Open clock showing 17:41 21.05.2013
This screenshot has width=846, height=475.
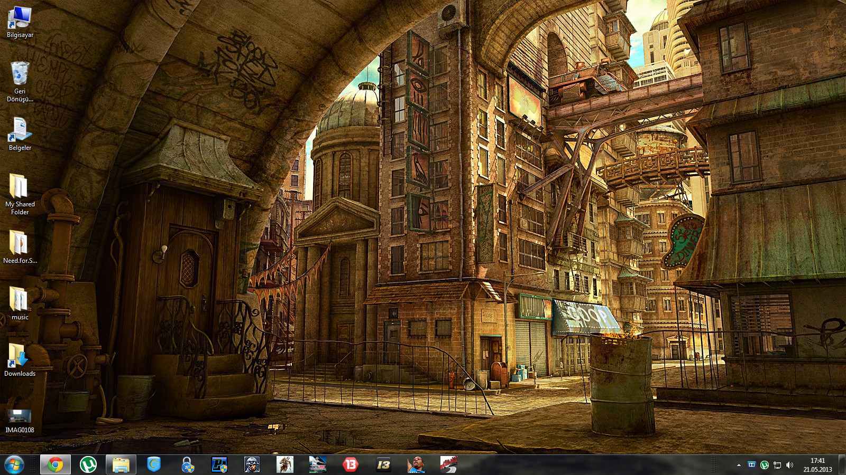(817, 465)
